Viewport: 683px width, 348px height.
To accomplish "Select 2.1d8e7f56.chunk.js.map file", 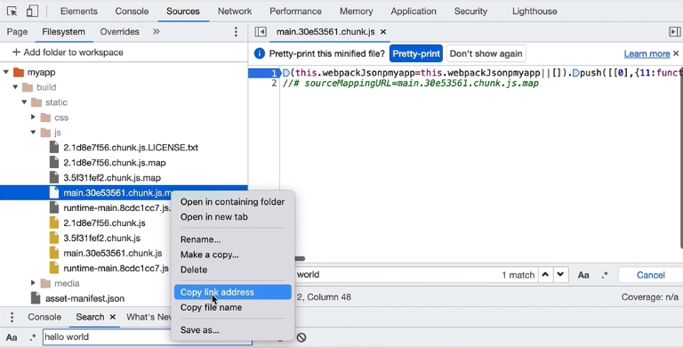I will point(115,163).
